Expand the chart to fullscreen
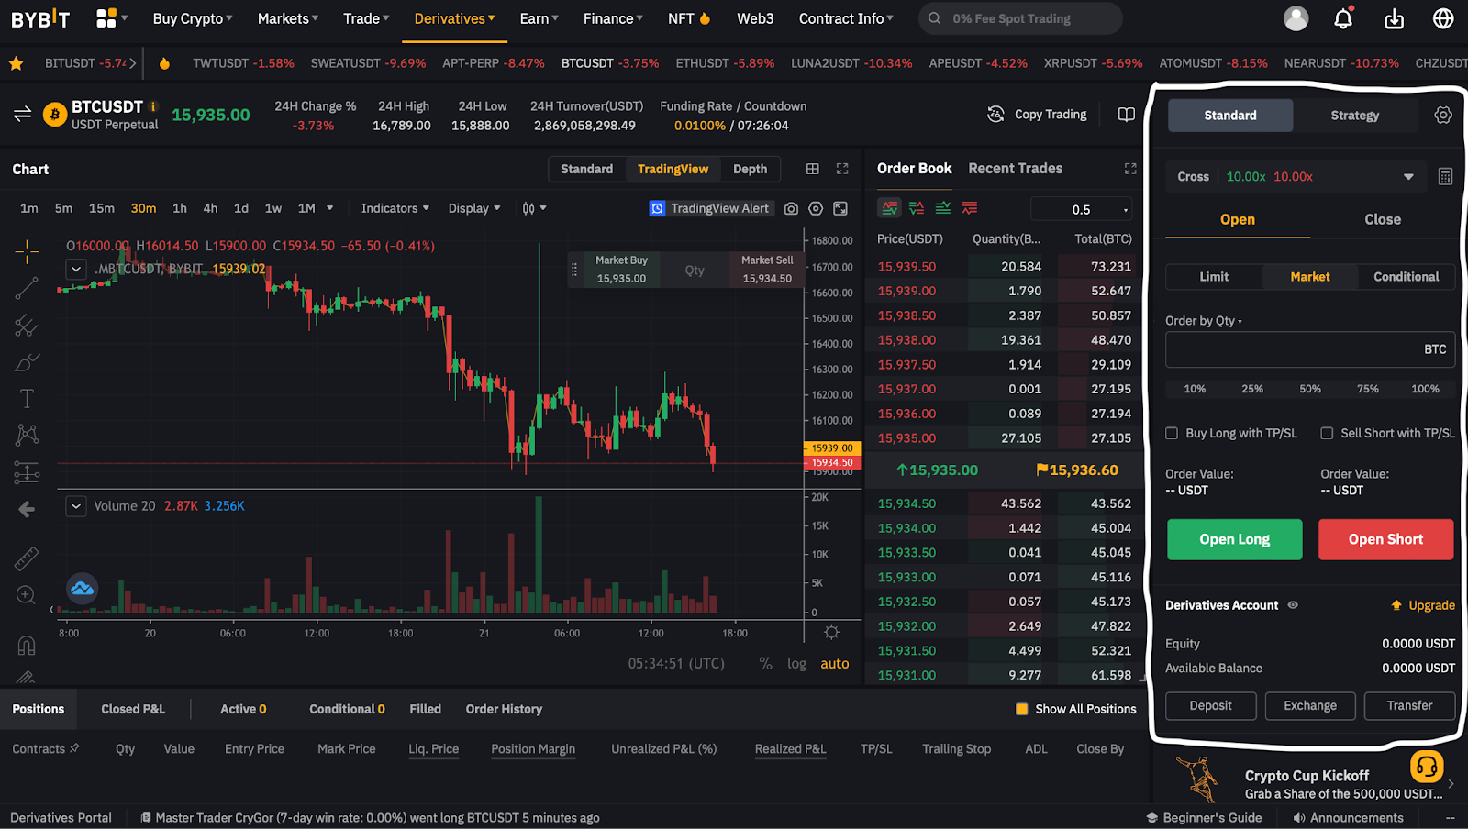Image resolution: width=1468 pixels, height=829 pixels. click(842, 169)
